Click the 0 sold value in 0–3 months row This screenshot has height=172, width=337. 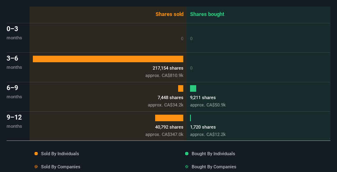pyautogui.click(x=182, y=38)
